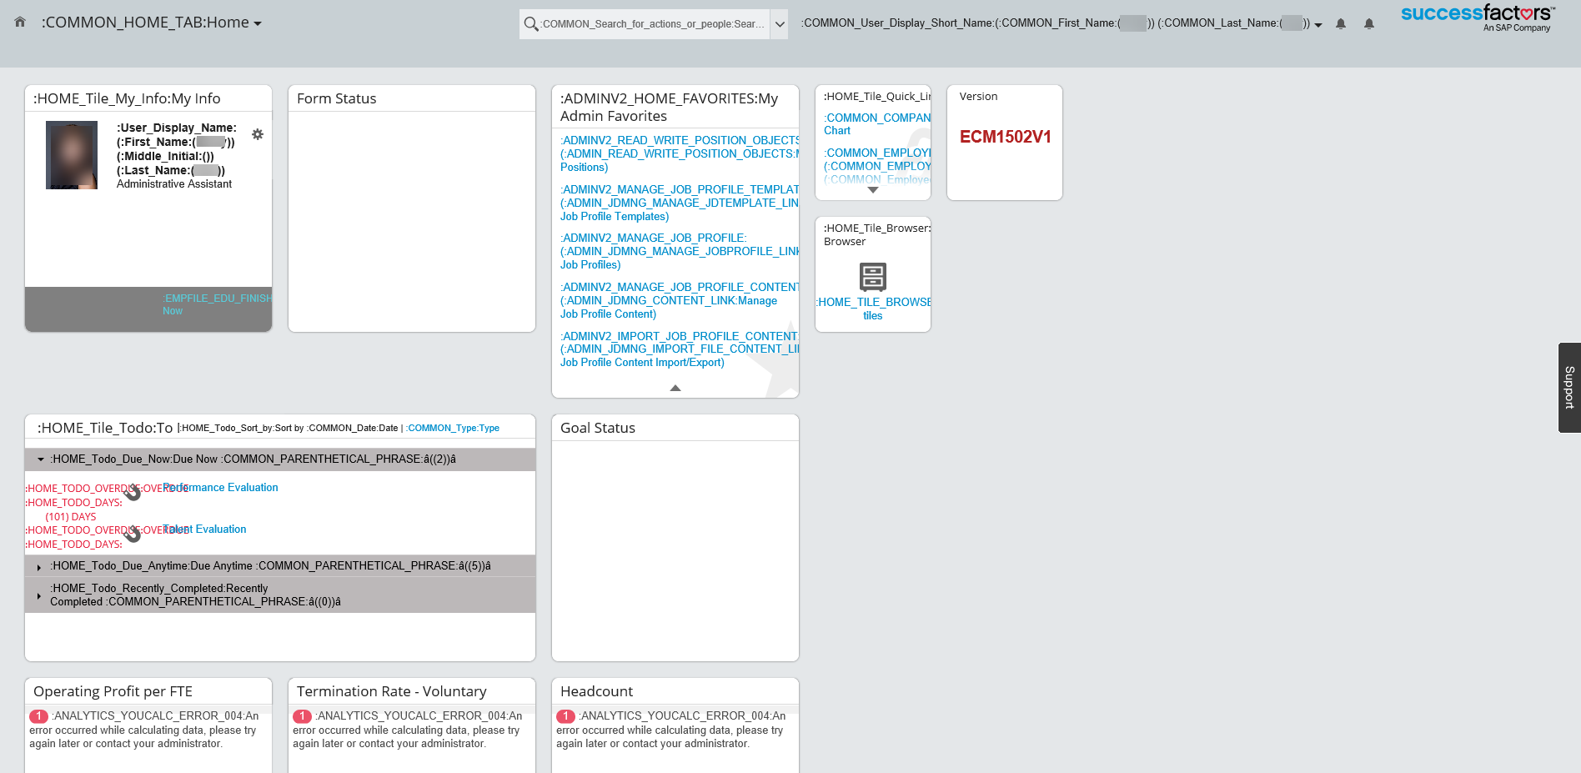Open Company Org Chart quick link
Viewport: 1581px width, 773px height.
tap(877, 124)
